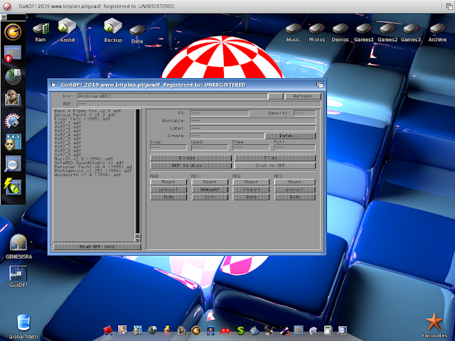Select 'fw97_1.adf' in the list

68,123
